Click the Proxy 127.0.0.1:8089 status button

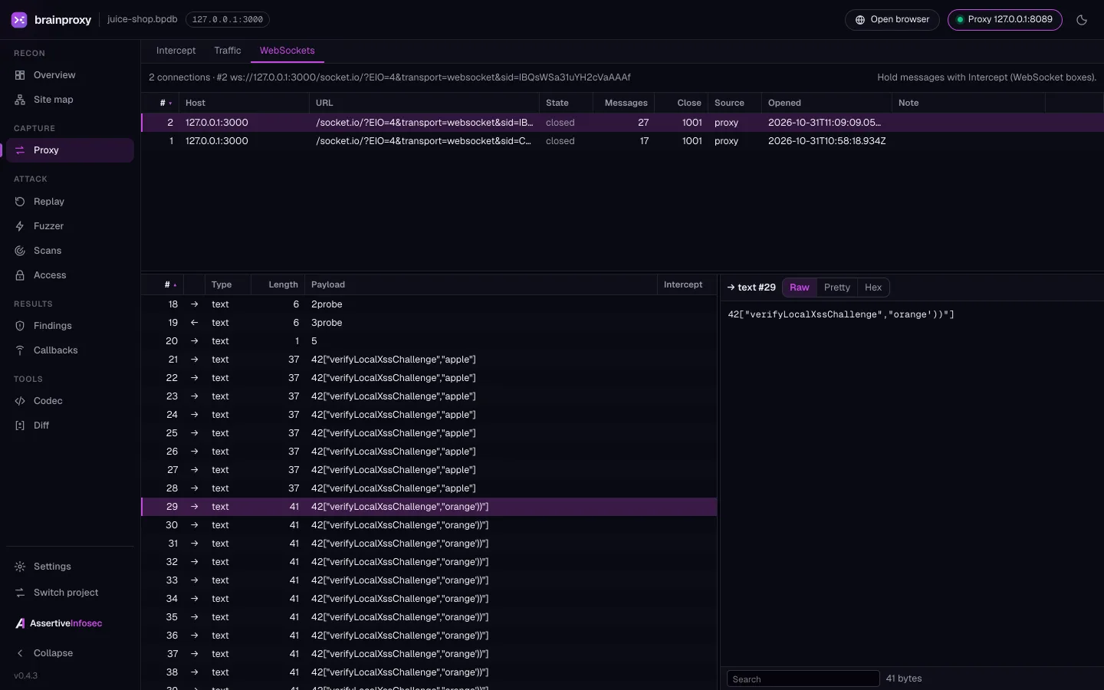tap(1004, 20)
